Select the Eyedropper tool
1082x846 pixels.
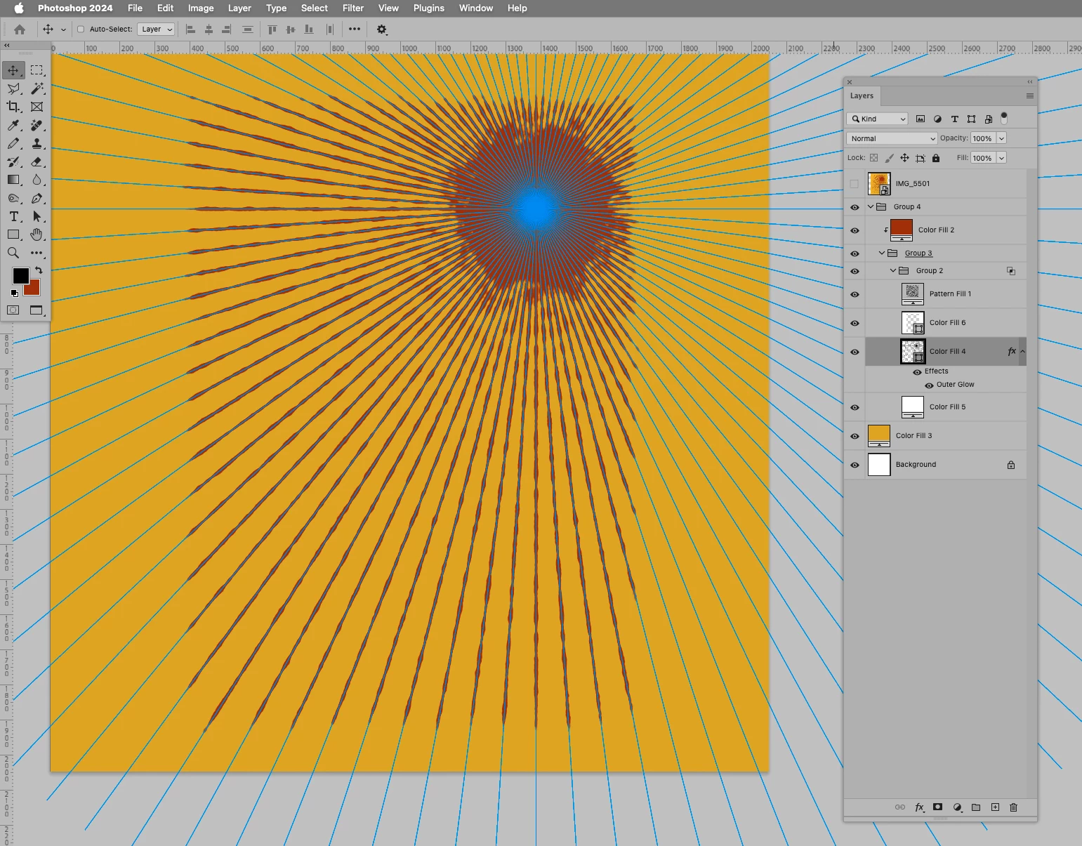click(13, 125)
